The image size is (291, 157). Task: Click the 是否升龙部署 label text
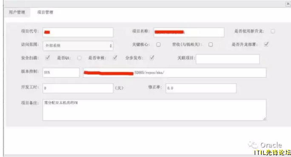[245, 45]
